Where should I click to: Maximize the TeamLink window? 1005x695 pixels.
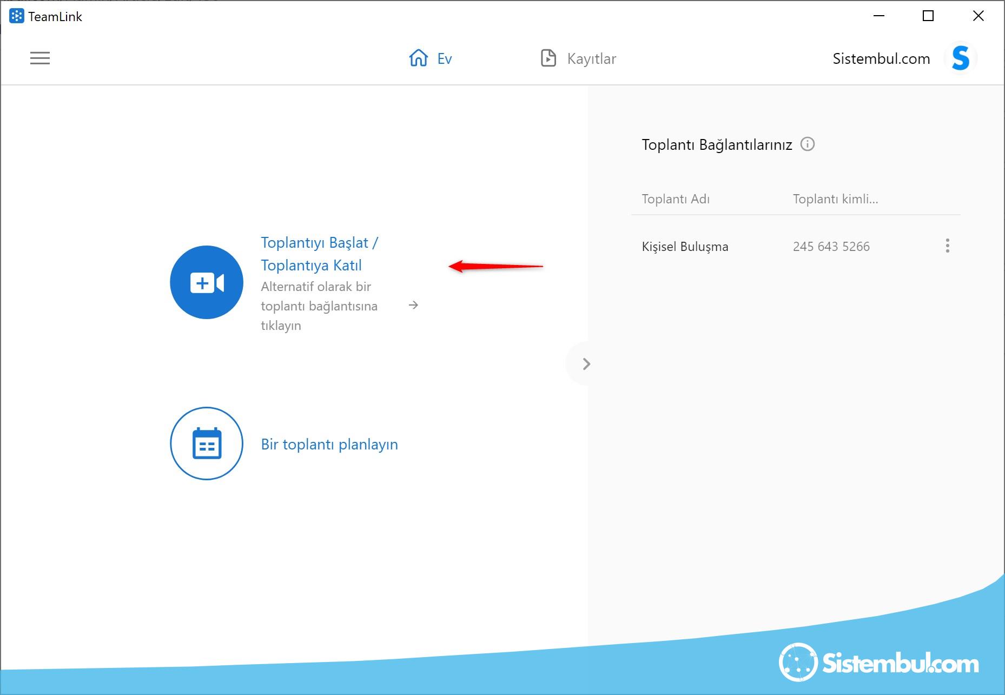(928, 16)
